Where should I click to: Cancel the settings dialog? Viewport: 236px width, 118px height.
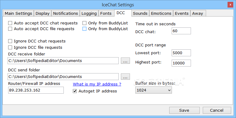[x=217, y=110]
